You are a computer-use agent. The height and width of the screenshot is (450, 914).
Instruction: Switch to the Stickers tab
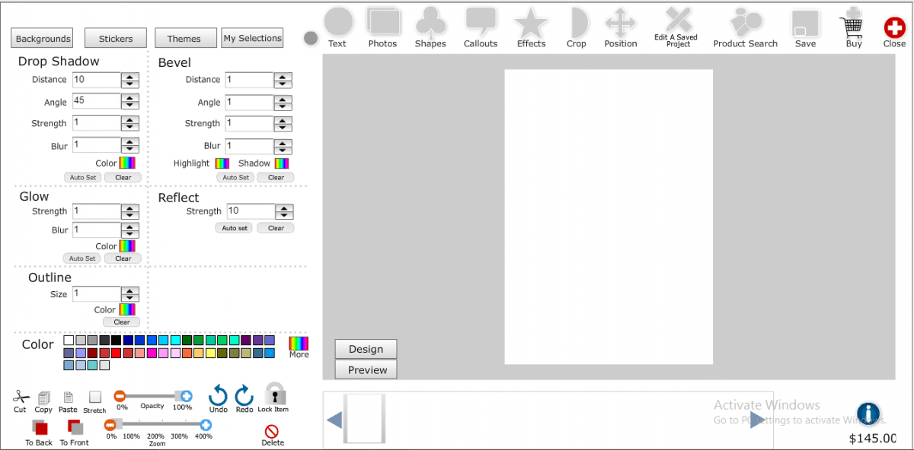coord(116,39)
